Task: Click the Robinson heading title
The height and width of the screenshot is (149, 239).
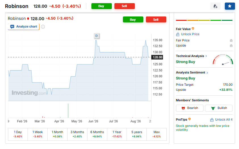Action: coord(17,6)
